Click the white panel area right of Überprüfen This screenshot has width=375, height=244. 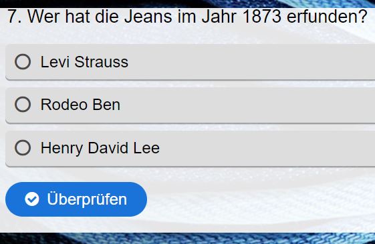pyautogui.click(x=261, y=199)
